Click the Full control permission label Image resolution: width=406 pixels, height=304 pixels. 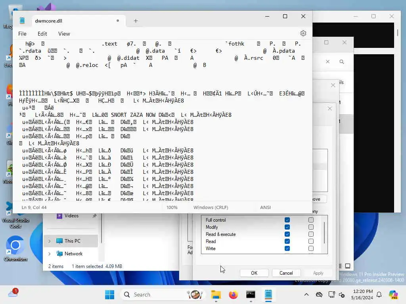click(x=216, y=220)
